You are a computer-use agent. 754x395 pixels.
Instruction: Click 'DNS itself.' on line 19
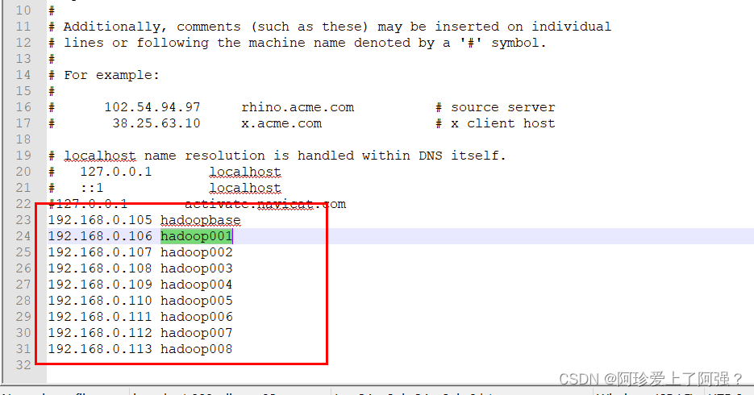(462, 156)
